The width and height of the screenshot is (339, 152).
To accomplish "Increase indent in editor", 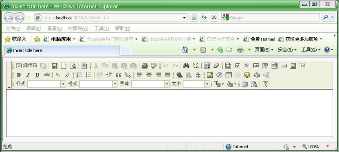I will tap(109, 75).
